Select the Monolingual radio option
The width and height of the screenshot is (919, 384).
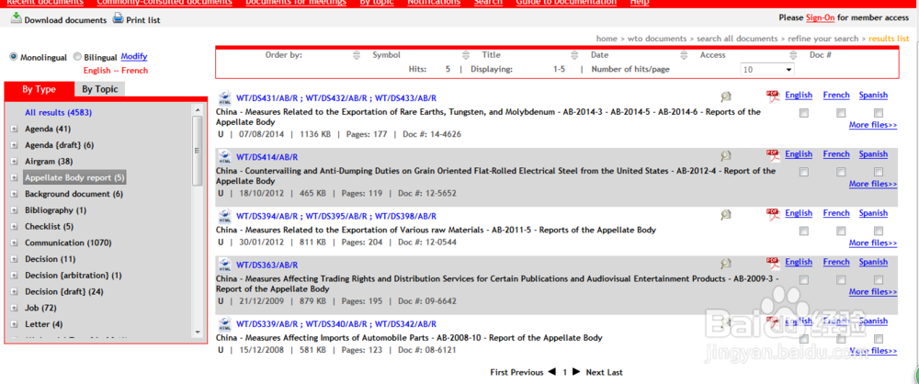click(x=14, y=57)
